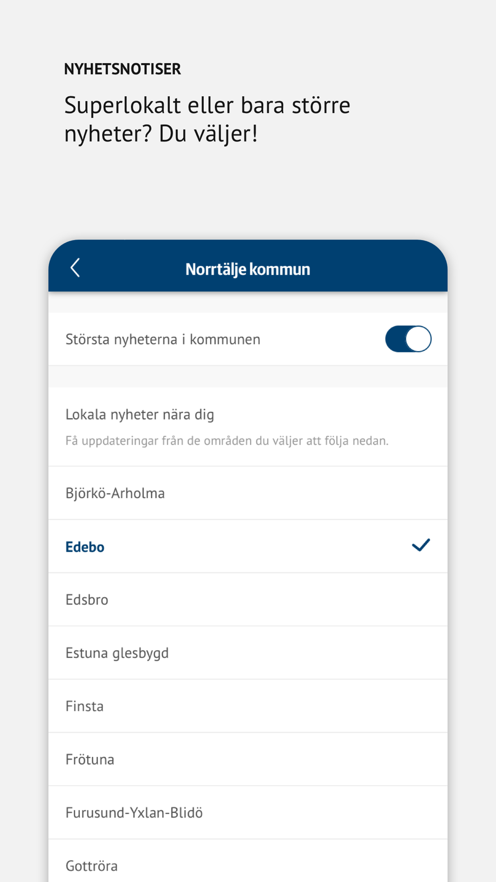Click the Norrtälje kommun header title
This screenshot has width=496, height=882.
(248, 269)
